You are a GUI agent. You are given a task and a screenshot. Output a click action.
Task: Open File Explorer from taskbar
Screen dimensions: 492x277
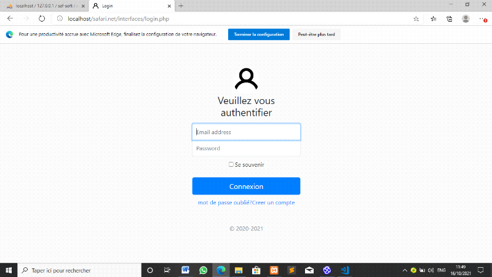(239, 270)
